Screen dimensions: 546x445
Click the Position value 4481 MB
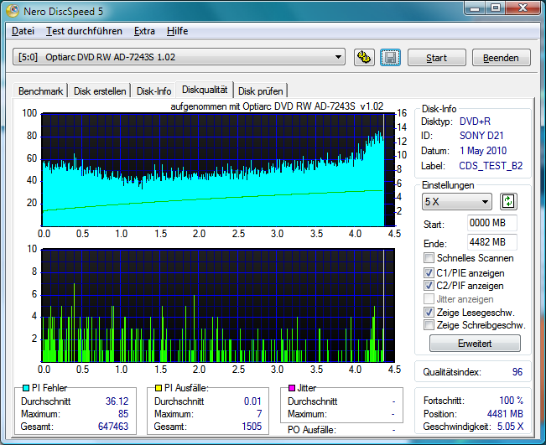[505, 414]
